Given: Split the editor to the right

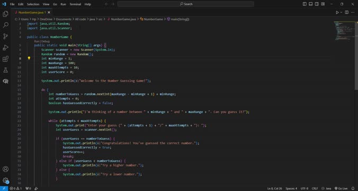Looking at the screenshot, I should click(346, 12).
